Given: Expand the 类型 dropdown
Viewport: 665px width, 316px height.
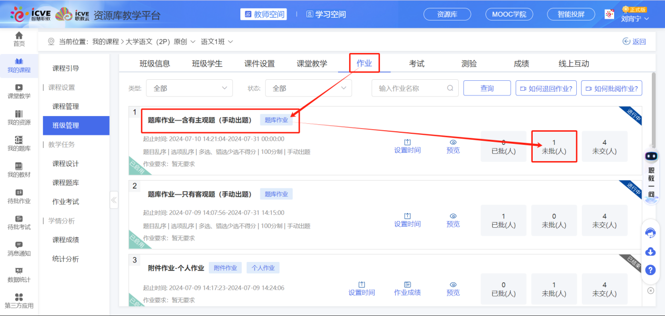Looking at the screenshot, I should point(189,88).
